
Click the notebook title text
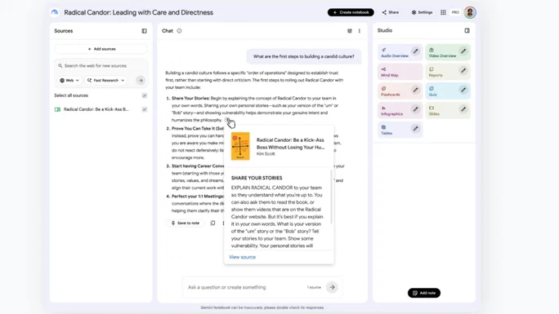[x=139, y=12]
